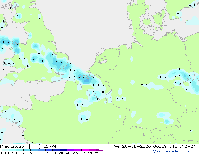Click the above-50 arrow tip of legend

[99, 150]
